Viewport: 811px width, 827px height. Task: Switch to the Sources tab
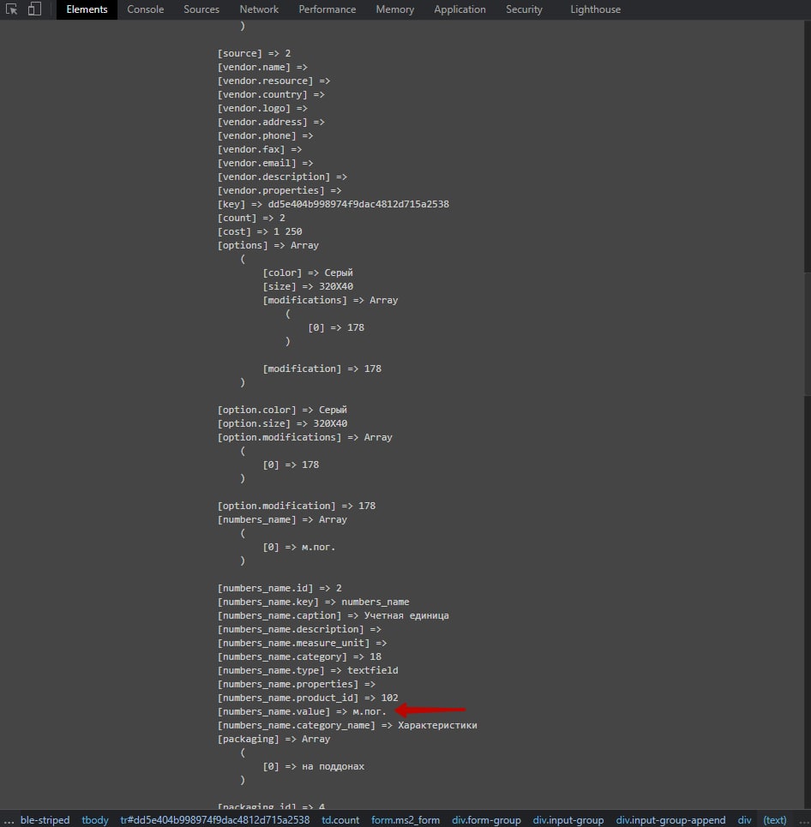[201, 9]
